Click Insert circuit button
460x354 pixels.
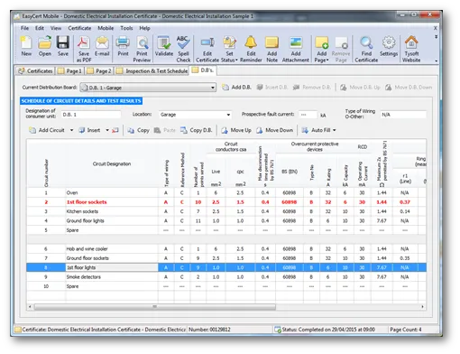[x=89, y=130]
